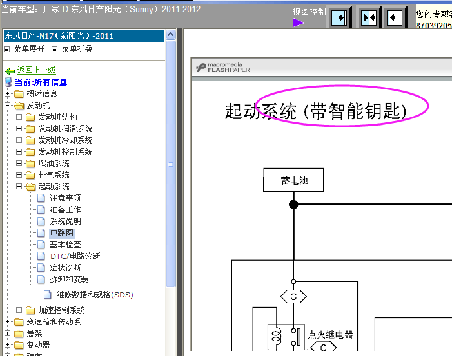Select 悬架 label in tree
Viewport: 452px width, 356px height.
[34, 333]
